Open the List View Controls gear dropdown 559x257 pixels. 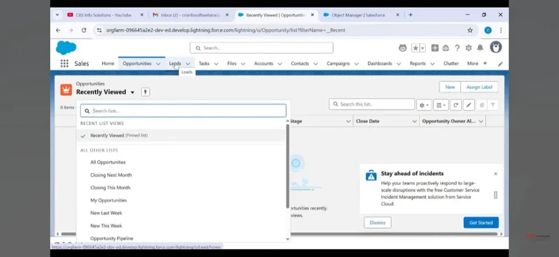click(x=424, y=105)
